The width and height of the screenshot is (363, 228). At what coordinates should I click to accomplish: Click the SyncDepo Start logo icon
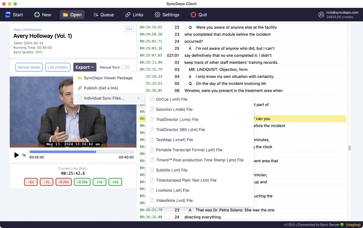(x=8, y=15)
